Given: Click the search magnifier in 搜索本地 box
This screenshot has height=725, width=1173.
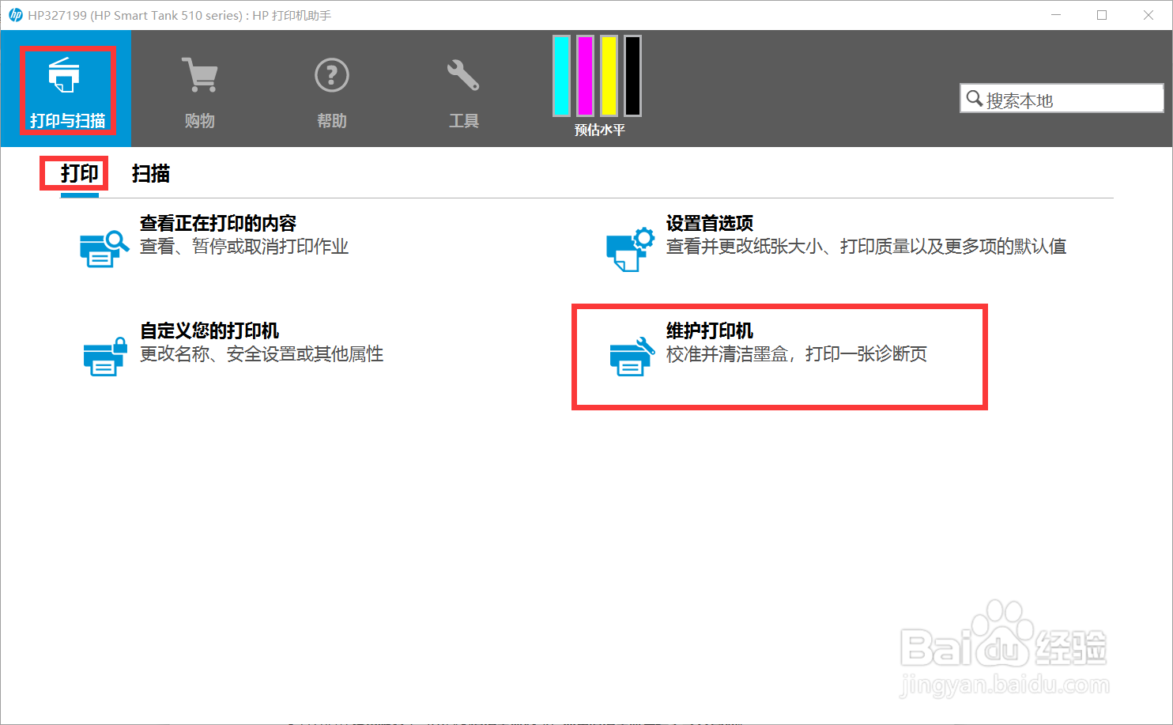Looking at the screenshot, I should click(x=974, y=98).
